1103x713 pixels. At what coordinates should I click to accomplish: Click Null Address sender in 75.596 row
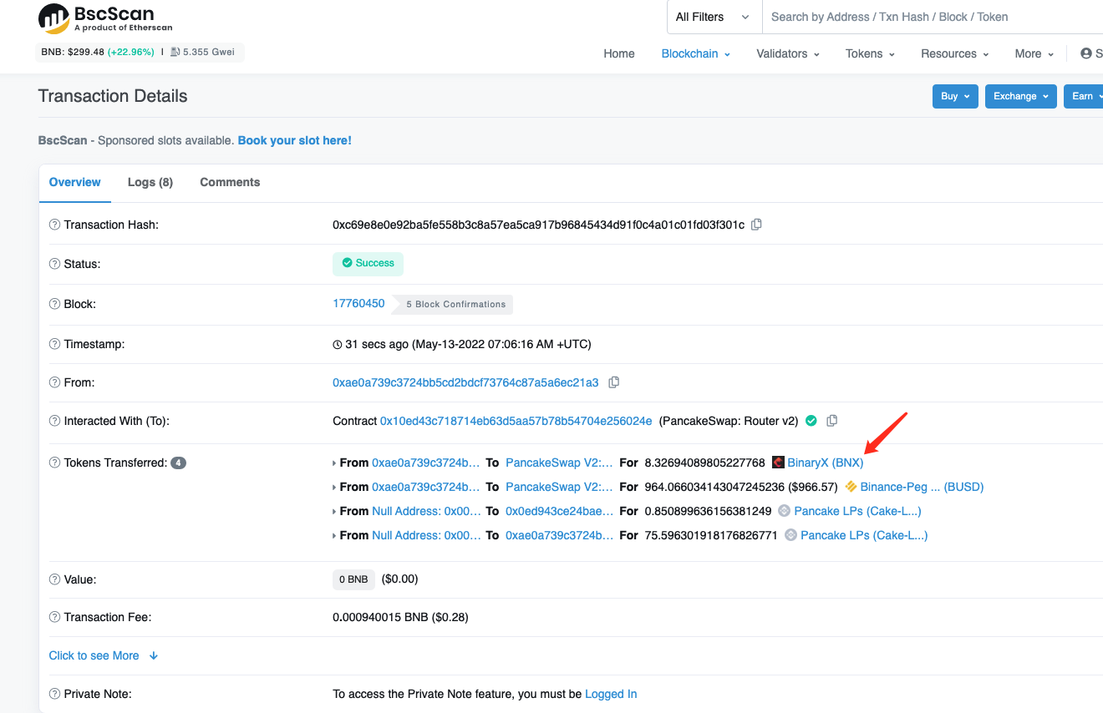(x=426, y=535)
